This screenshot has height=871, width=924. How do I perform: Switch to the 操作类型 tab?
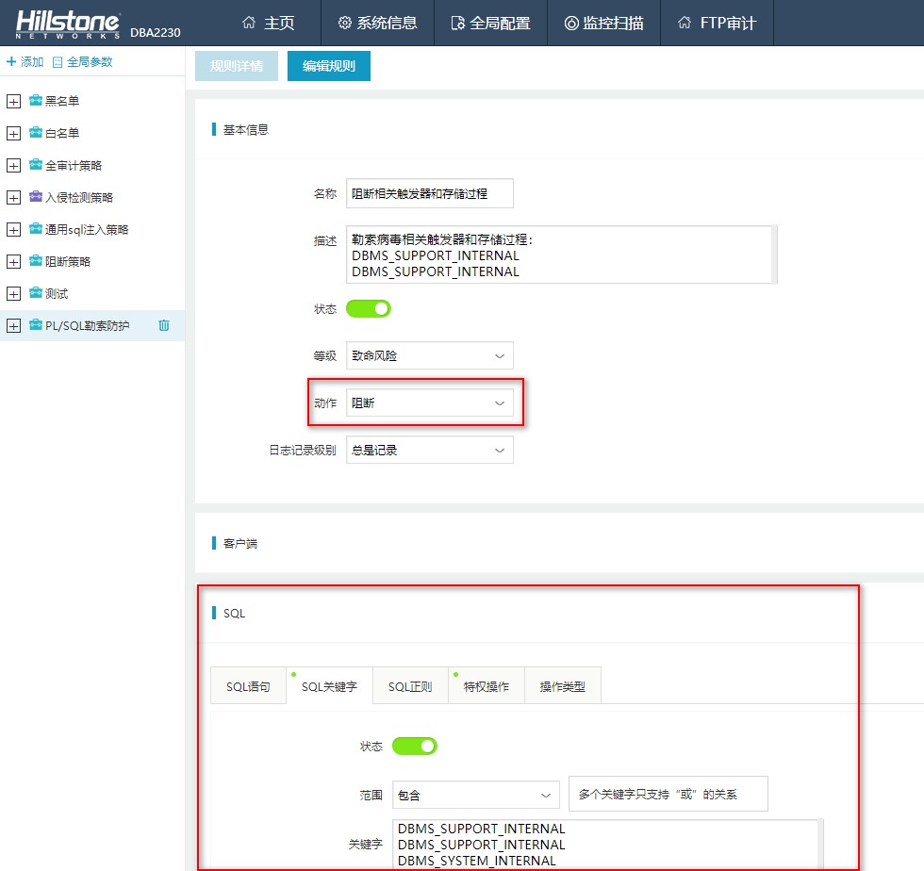(x=563, y=686)
